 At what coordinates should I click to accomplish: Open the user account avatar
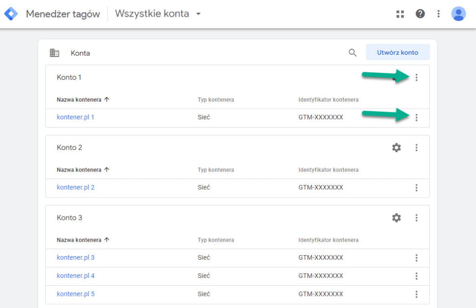pyautogui.click(x=458, y=13)
